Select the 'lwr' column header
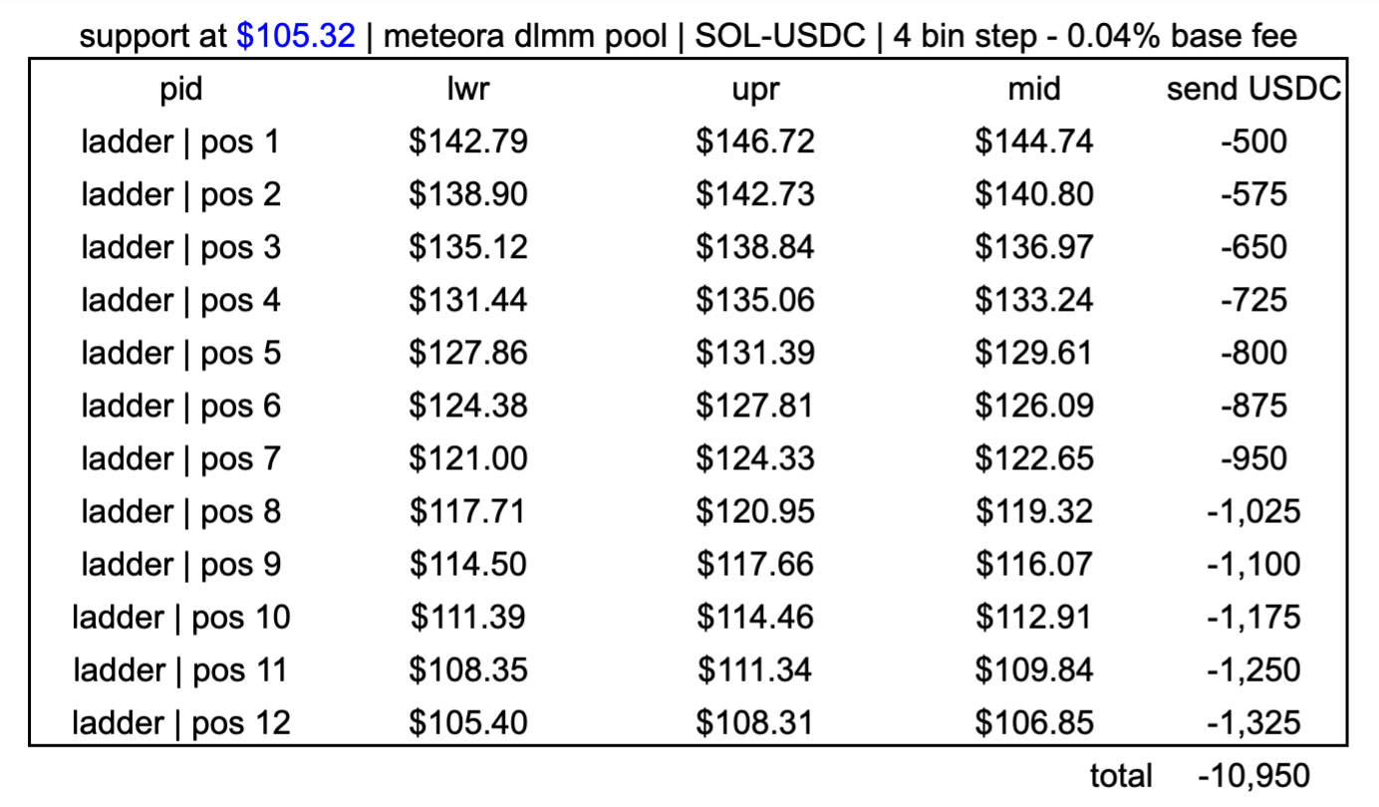 coord(467,90)
